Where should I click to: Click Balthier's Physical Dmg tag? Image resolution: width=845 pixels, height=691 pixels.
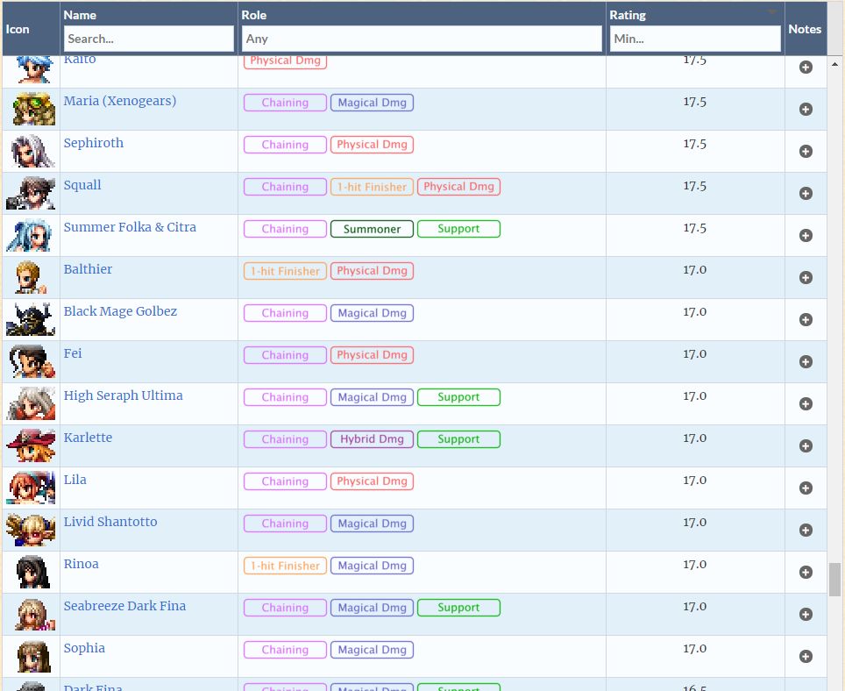[372, 271]
